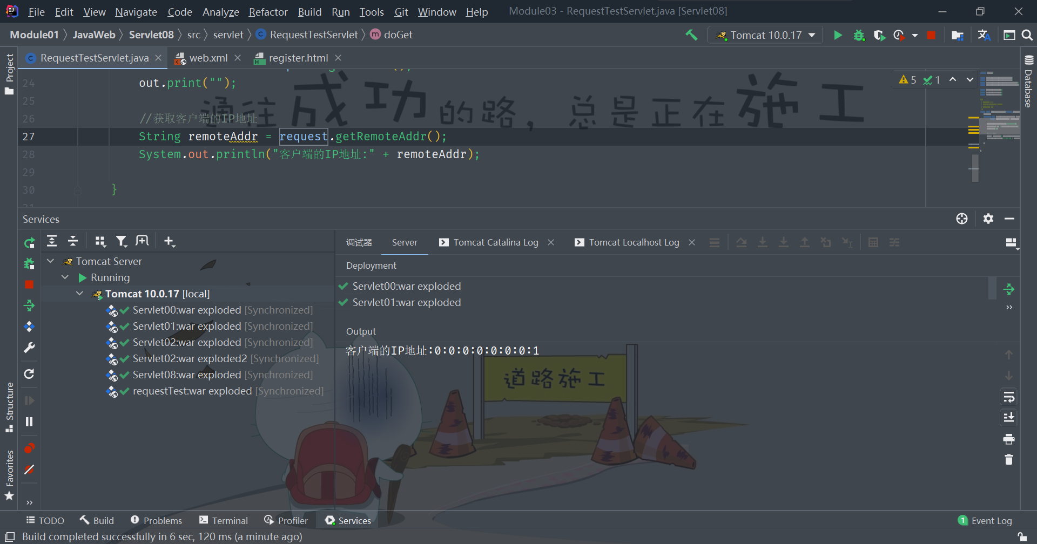The image size is (1037, 544).
Task: Toggle soft-wrap for the output console
Action: [x=1009, y=397]
